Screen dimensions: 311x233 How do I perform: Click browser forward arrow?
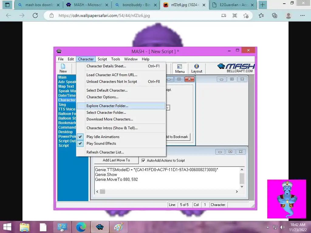pyautogui.click(x=22, y=15)
